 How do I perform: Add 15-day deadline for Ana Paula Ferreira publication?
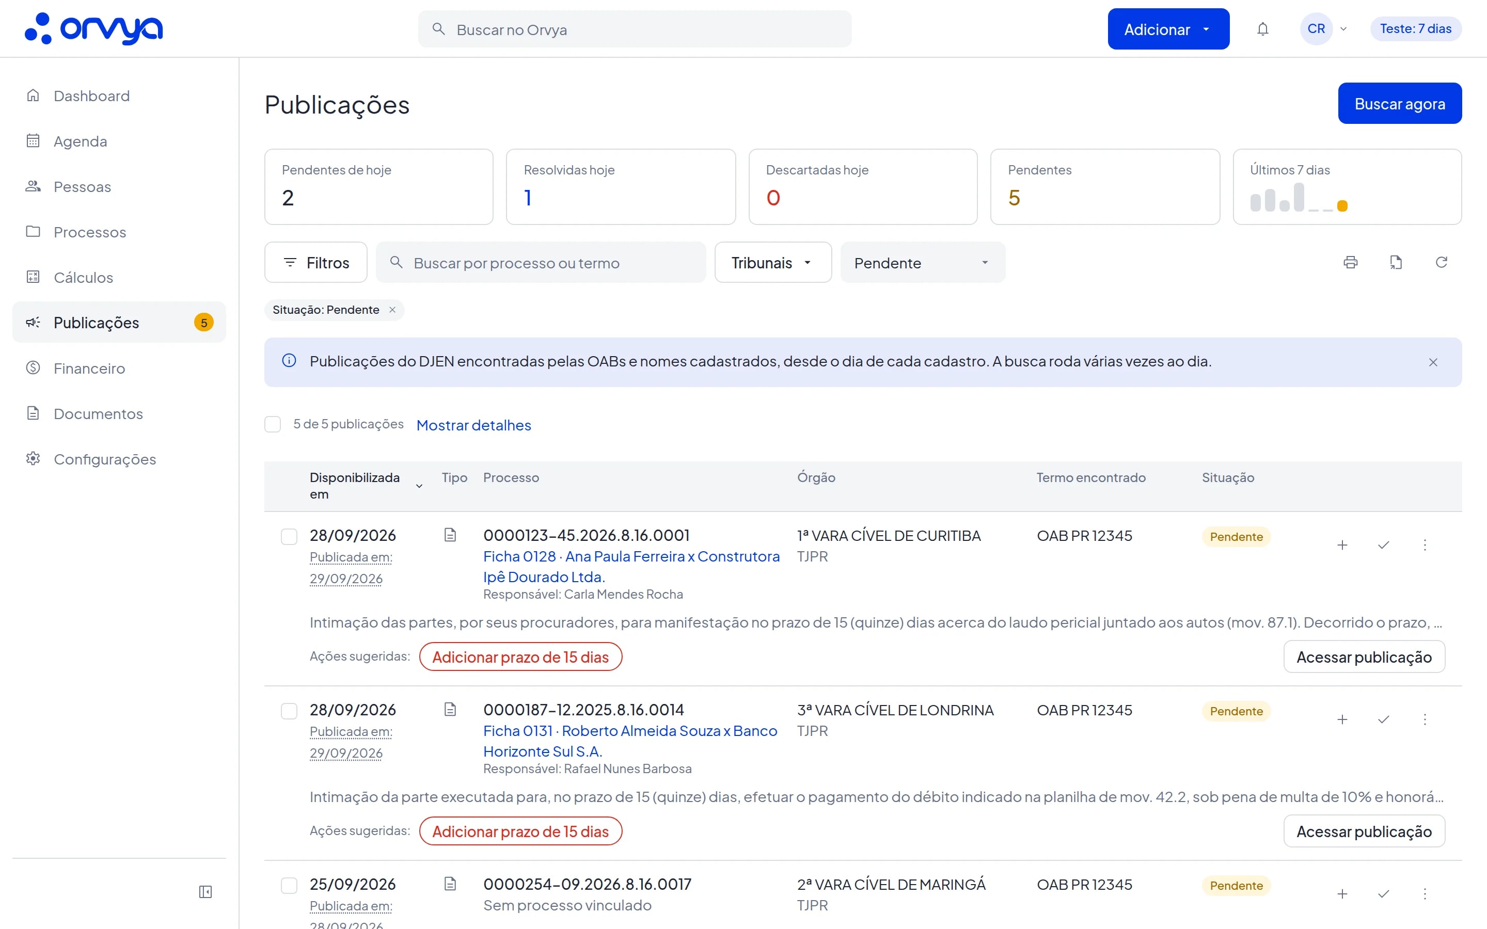tap(520, 657)
